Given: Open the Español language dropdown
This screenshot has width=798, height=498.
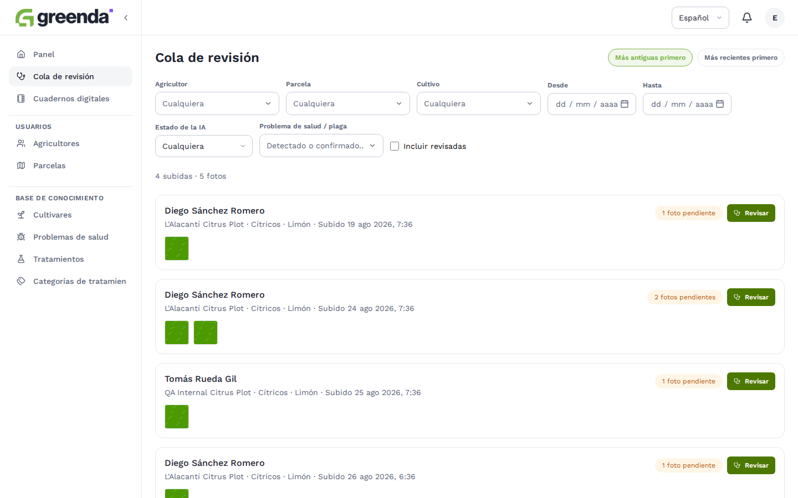Looking at the screenshot, I should [x=700, y=18].
